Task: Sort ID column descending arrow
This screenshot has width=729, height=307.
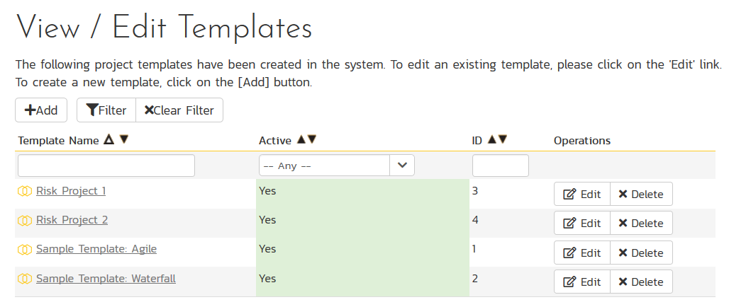Action: (x=503, y=140)
